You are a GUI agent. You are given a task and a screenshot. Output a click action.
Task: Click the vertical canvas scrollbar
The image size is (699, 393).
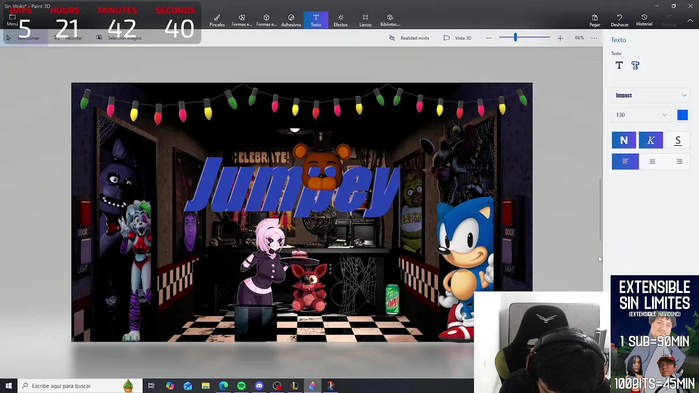click(601, 210)
